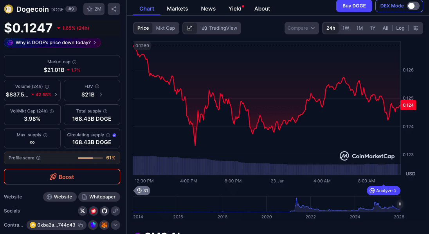Switch chart view to Mkt Cap
This screenshot has width=429, height=234.
tap(166, 28)
